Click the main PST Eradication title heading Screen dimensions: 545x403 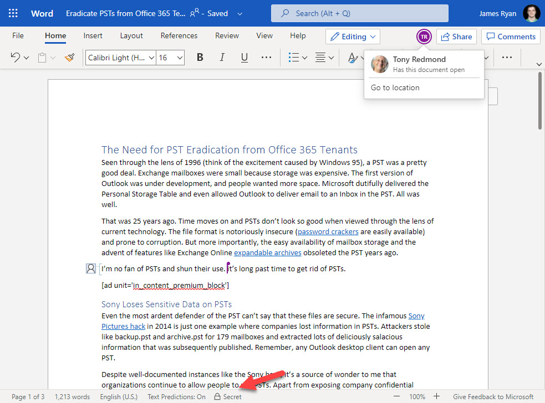point(230,149)
